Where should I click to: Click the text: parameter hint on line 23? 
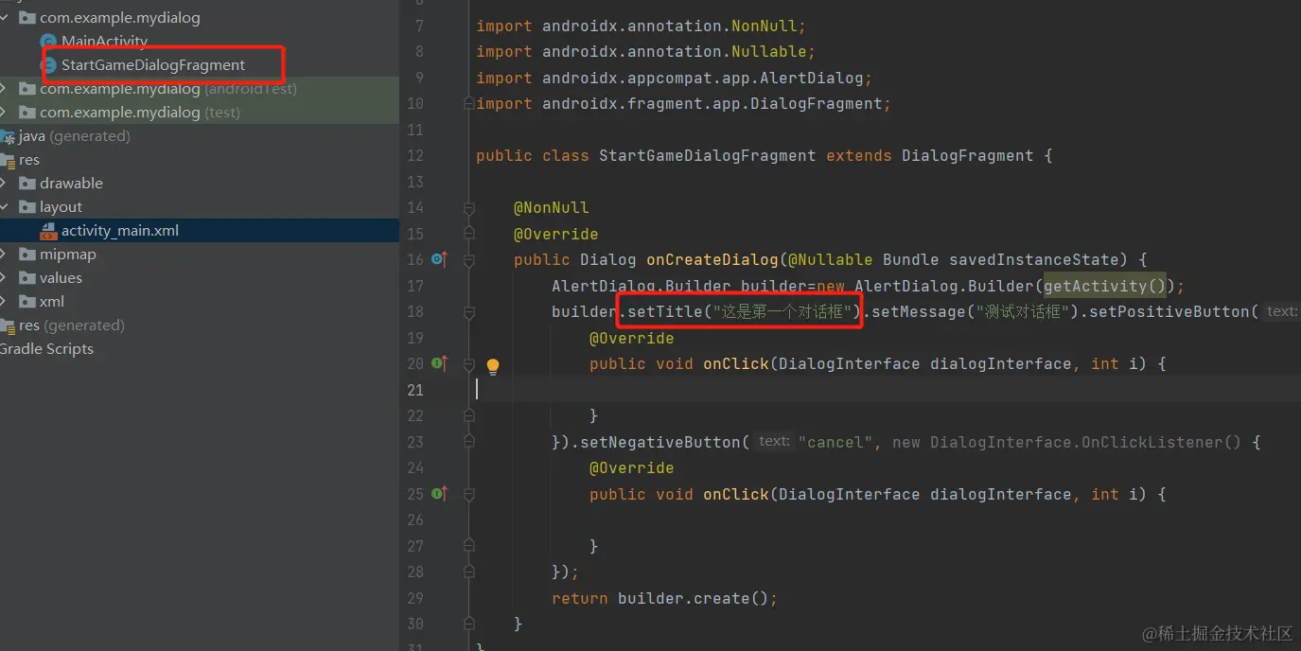click(x=773, y=441)
